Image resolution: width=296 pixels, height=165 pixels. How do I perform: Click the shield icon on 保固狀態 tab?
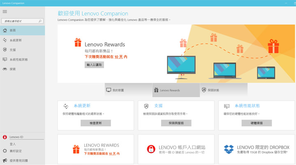(x=204, y=90)
